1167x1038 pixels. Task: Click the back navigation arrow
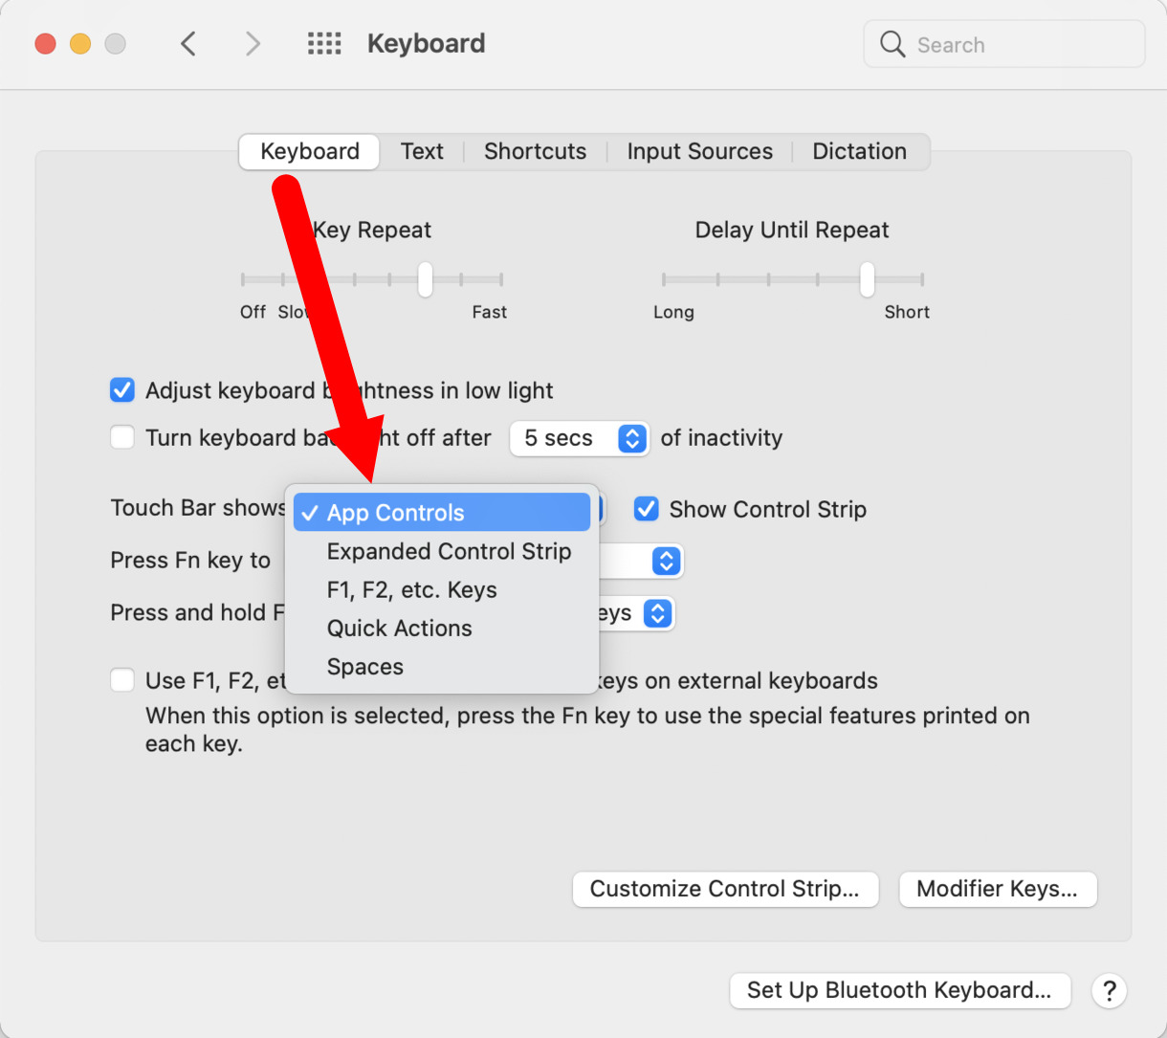pyautogui.click(x=188, y=44)
